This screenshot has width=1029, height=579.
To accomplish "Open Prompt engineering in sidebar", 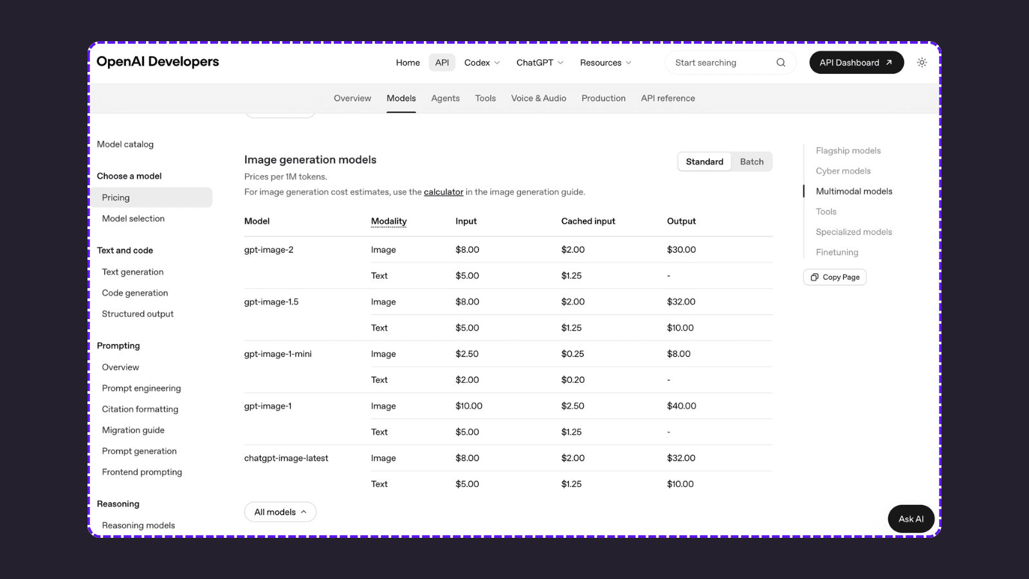I will pos(141,388).
